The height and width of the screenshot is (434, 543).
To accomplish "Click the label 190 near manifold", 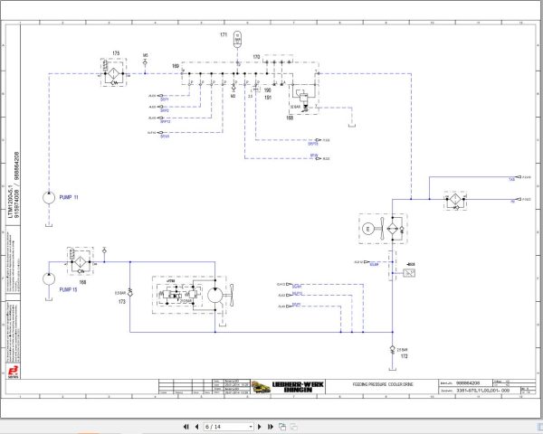I will (267, 90).
